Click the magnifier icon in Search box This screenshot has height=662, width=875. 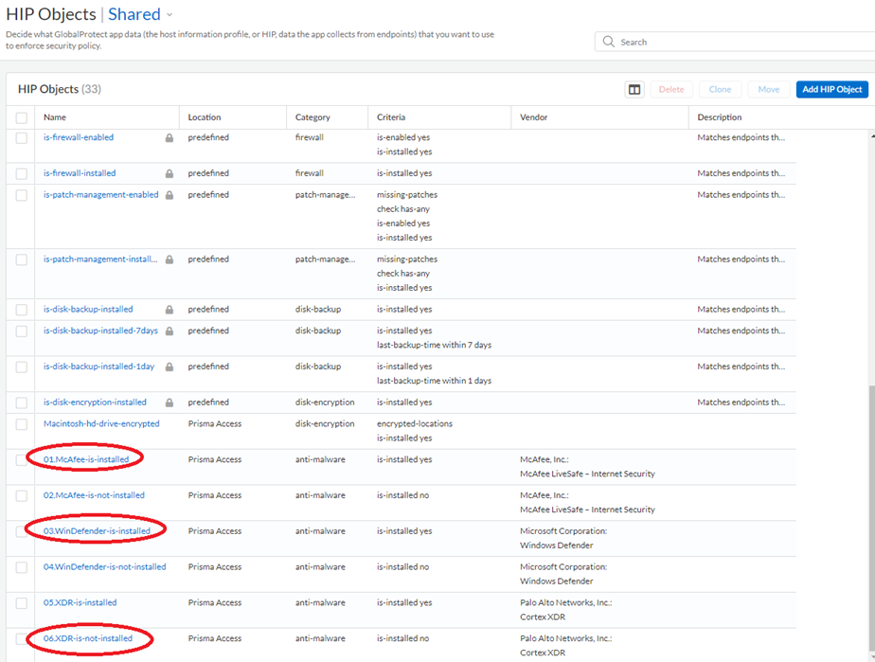[609, 42]
